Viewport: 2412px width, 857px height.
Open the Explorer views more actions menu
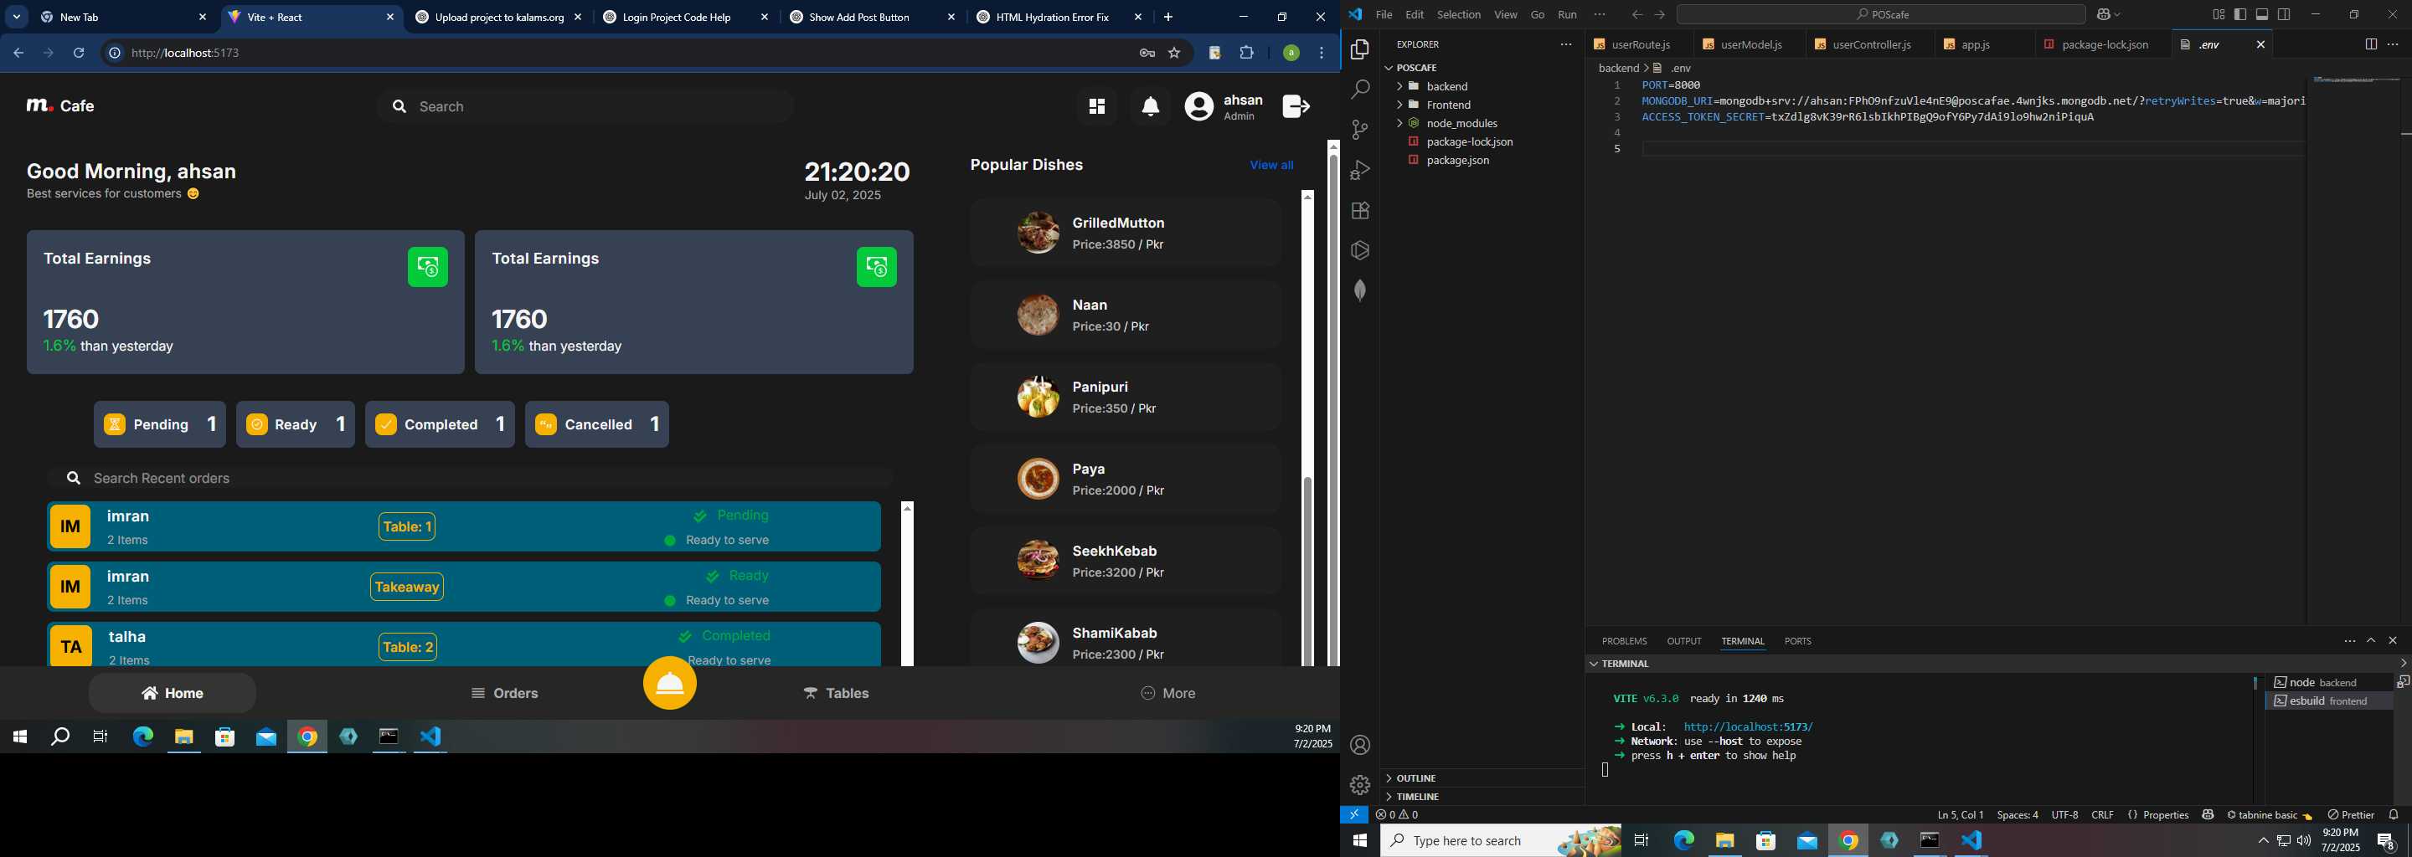tap(1565, 44)
